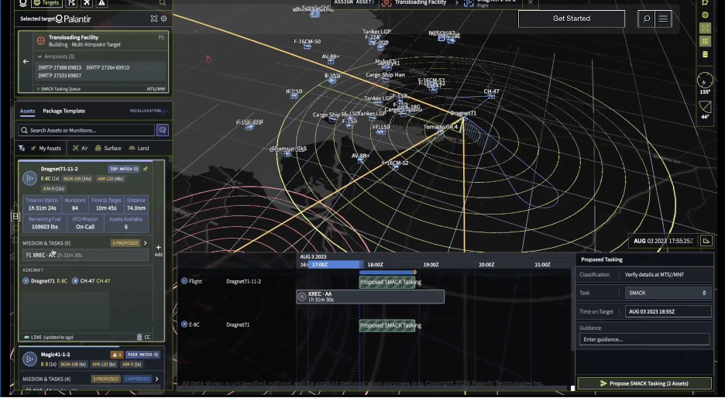Click the Dragnet71-11-2 flight formation icon
The width and height of the screenshot is (725, 398).
coord(29,178)
